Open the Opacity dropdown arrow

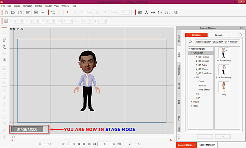130,12
